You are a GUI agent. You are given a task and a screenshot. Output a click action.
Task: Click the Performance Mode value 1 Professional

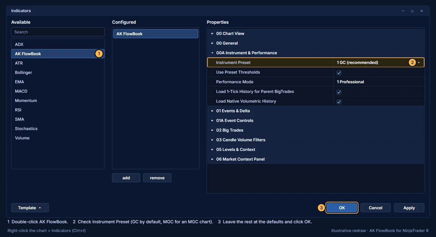point(350,82)
